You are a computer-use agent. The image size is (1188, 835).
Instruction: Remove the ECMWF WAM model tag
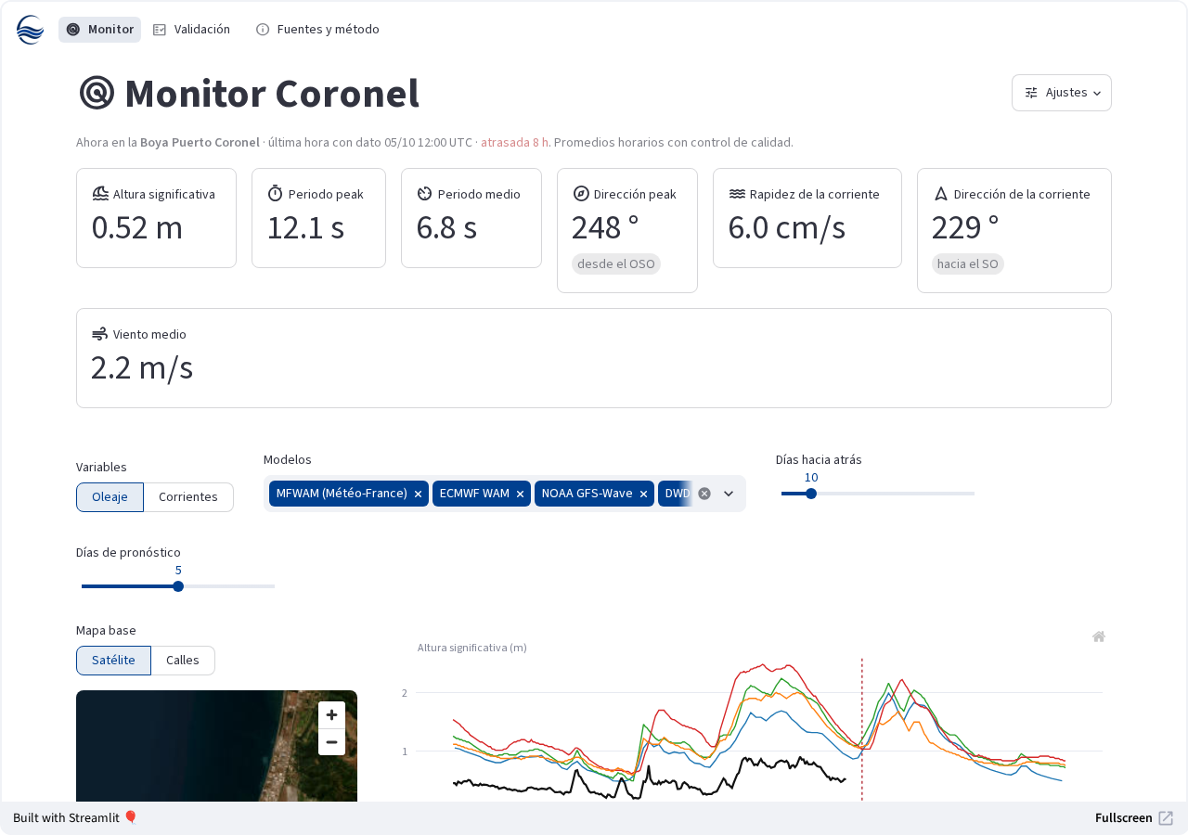[520, 494]
